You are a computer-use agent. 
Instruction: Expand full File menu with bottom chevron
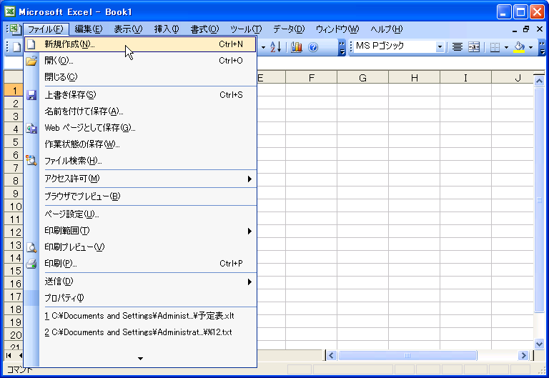coord(140,359)
